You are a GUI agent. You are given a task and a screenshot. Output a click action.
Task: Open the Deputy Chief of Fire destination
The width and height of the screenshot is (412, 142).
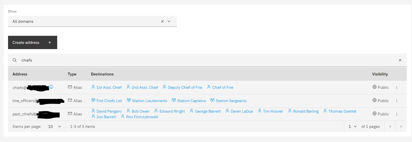click(x=185, y=87)
